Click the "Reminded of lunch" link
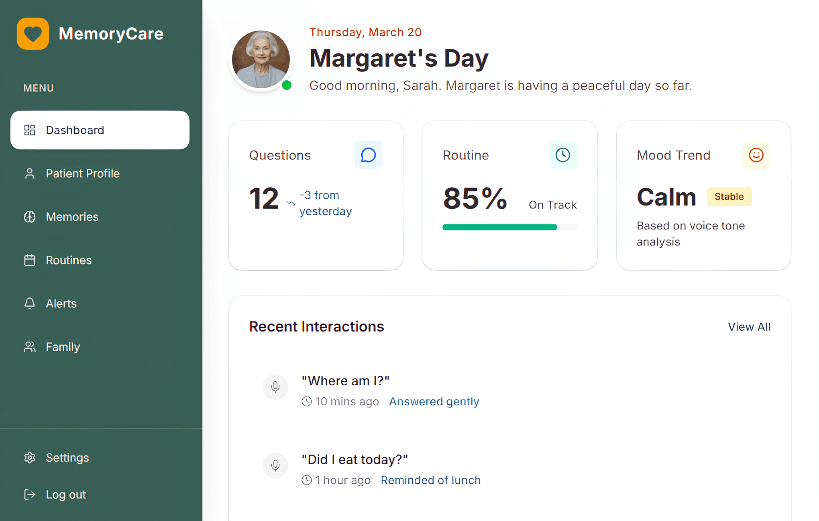819x521 pixels. pos(430,480)
